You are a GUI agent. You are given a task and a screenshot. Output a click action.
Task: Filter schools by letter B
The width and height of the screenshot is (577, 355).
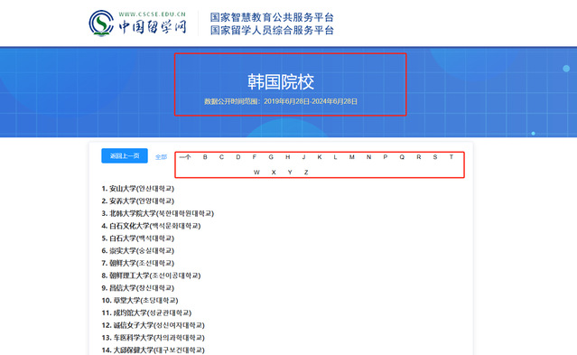205,157
